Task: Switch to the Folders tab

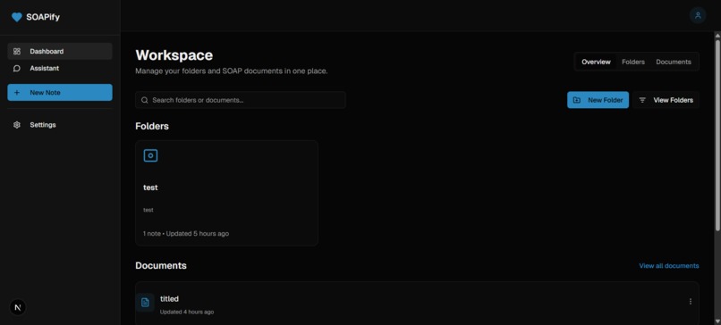Action: [x=633, y=62]
